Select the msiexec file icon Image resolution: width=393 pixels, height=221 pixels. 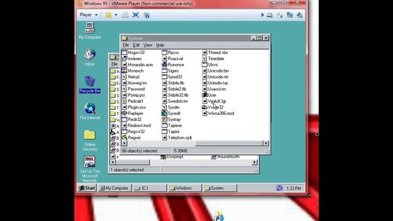124,59
